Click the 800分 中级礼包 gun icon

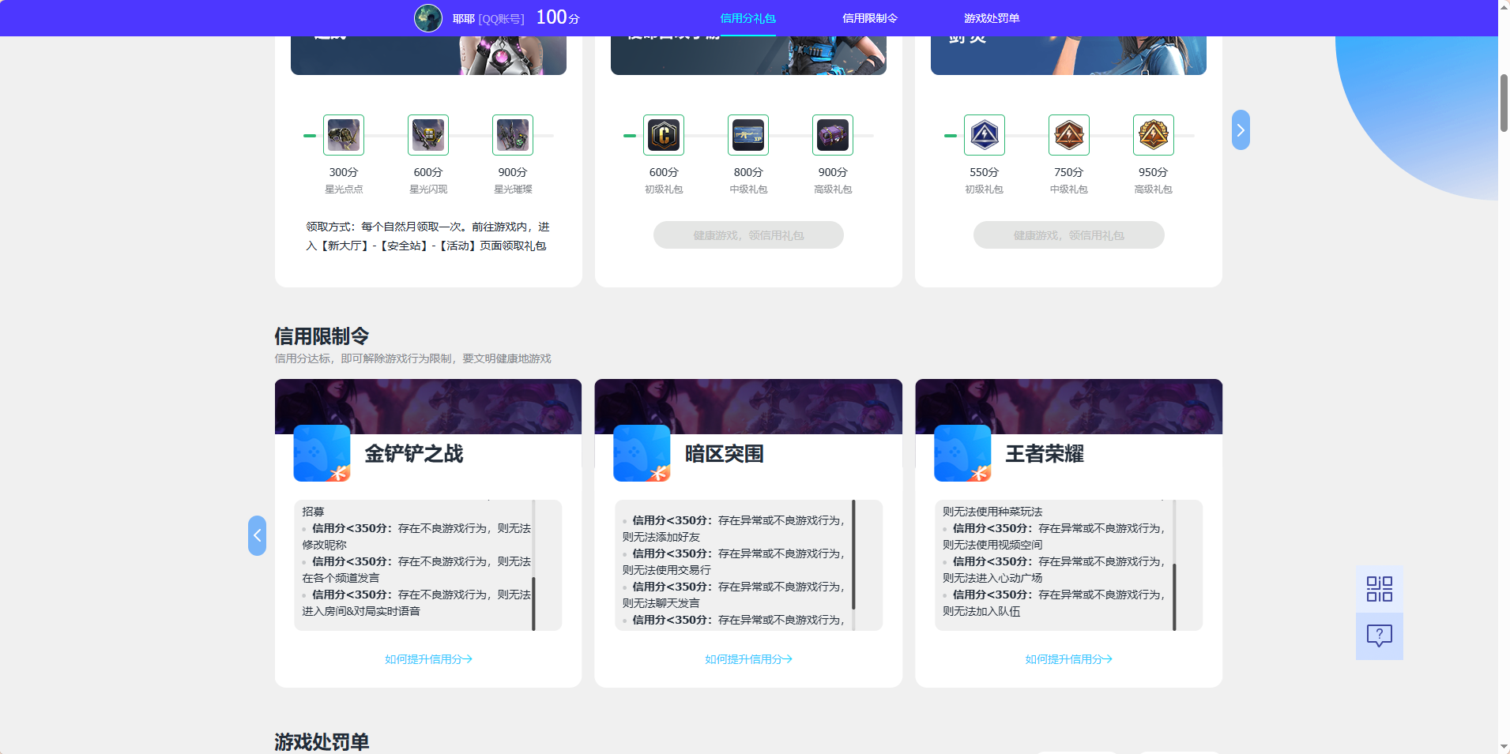[748, 135]
